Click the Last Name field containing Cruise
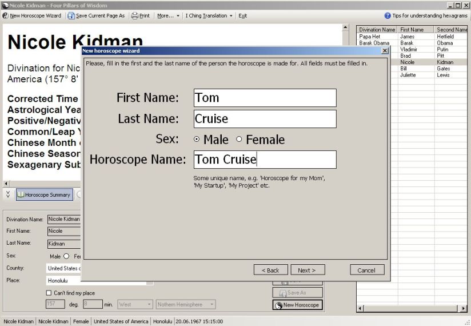 (265, 119)
